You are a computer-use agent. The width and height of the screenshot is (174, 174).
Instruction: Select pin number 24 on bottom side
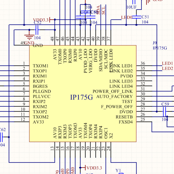[x=108, y=148]
